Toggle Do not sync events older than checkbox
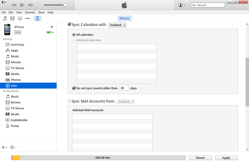 pos(74,88)
